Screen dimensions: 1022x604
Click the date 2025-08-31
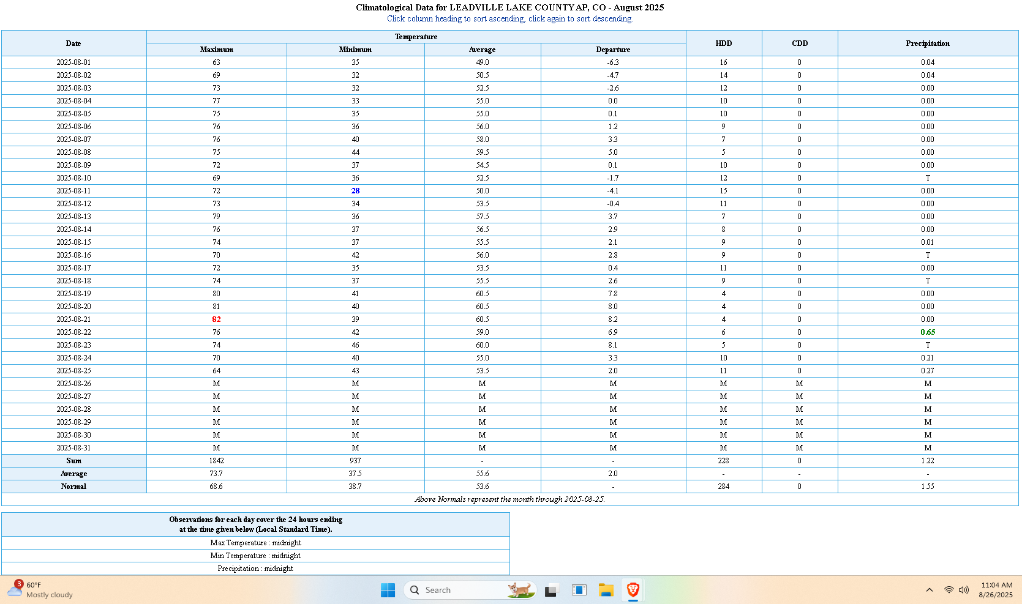pos(73,448)
